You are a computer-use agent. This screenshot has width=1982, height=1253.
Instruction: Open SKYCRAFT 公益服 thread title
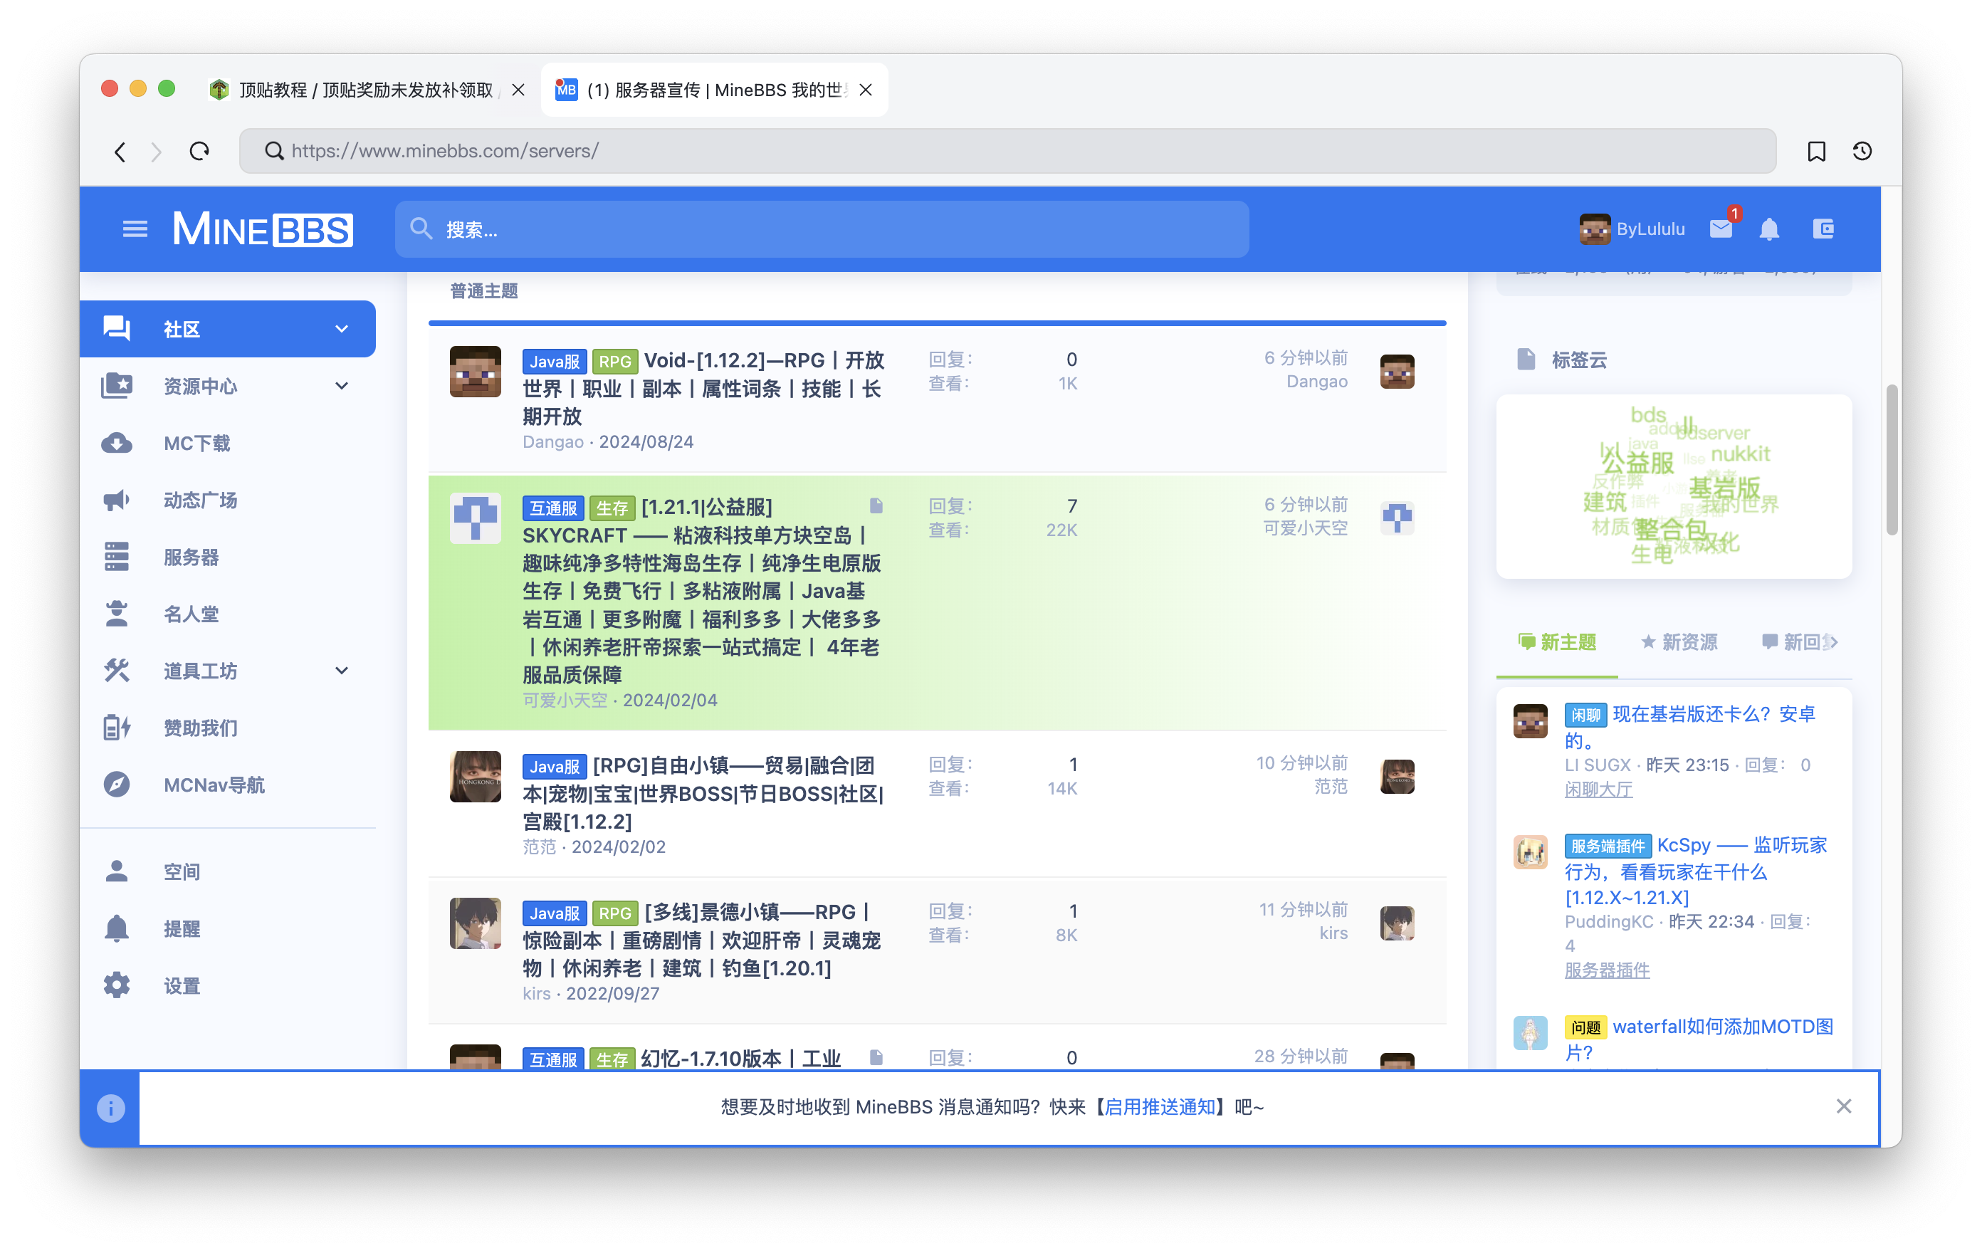pyautogui.click(x=701, y=591)
